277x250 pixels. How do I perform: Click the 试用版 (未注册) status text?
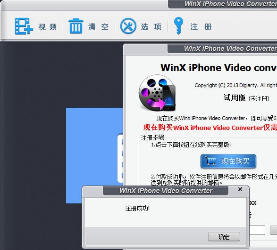pyautogui.click(x=246, y=97)
